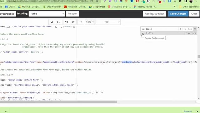Screen dimensions: 200x113
Task: Click Show all in the downloads bar
Action: 187,111
